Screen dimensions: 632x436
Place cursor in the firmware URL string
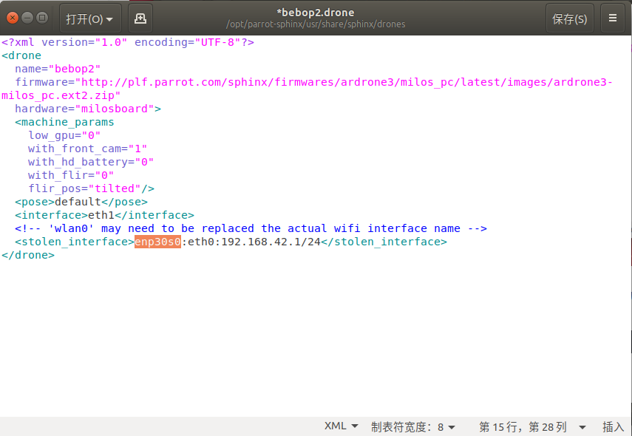(296, 81)
